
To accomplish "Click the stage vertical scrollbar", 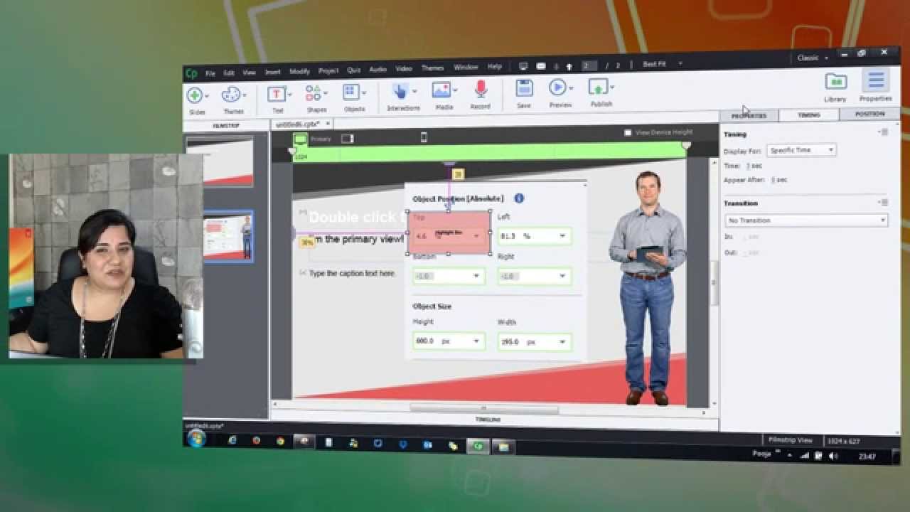I will click(x=714, y=282).
